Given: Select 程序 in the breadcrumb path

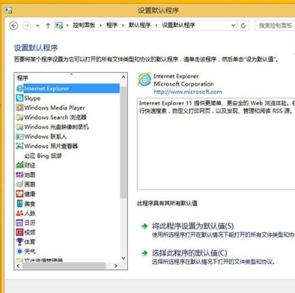Looking at the screenshot, I should click(112, 25).
